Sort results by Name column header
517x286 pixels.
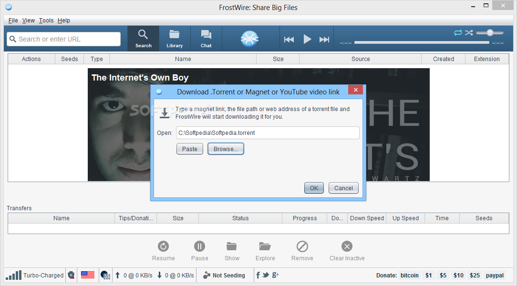(x=183, y=59)
